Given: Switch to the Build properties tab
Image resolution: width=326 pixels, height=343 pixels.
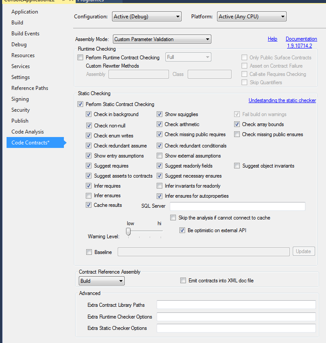Looking at the screenshot, I should click(18, 23).
